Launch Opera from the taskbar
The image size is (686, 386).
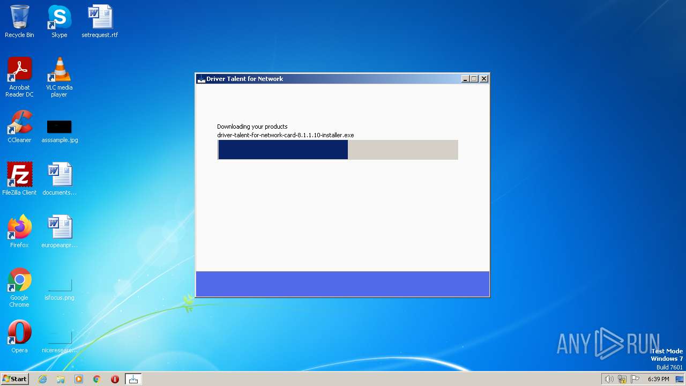click(115, 379)
